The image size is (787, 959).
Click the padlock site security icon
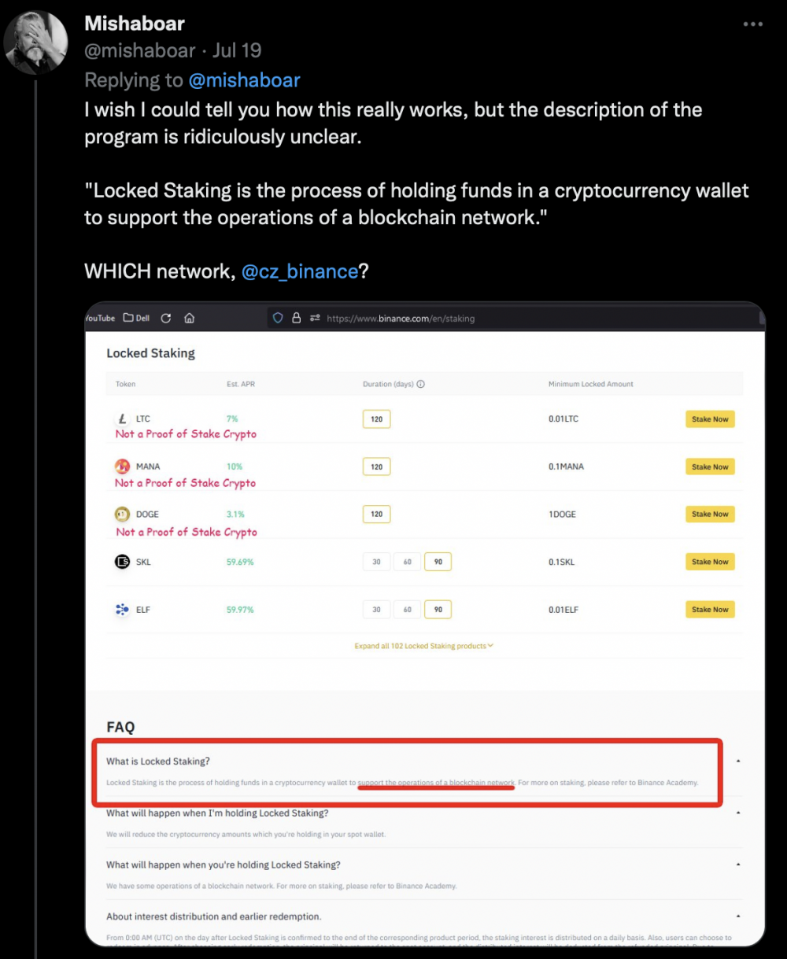click(297, 318)
